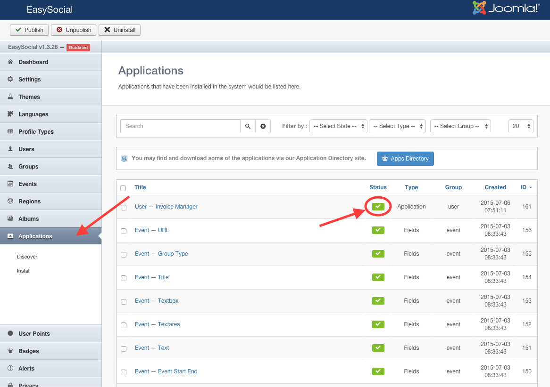Open the User — Invoice Manager link
The height and width of the screenshot is (387, 550).
tap(166, 207)
